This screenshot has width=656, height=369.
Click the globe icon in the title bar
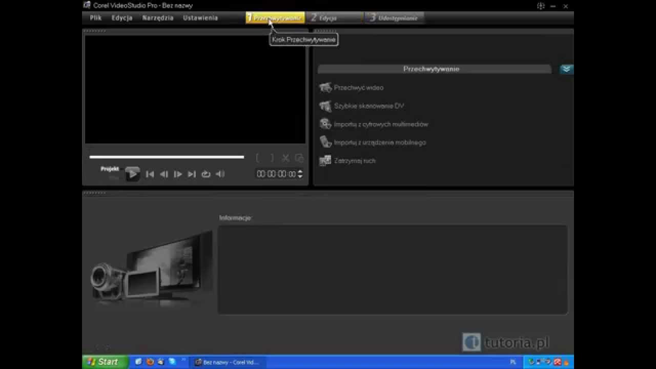[541, 6]
